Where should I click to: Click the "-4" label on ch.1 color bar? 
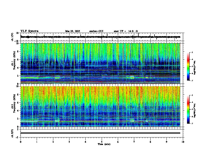(x=192, y=59)
